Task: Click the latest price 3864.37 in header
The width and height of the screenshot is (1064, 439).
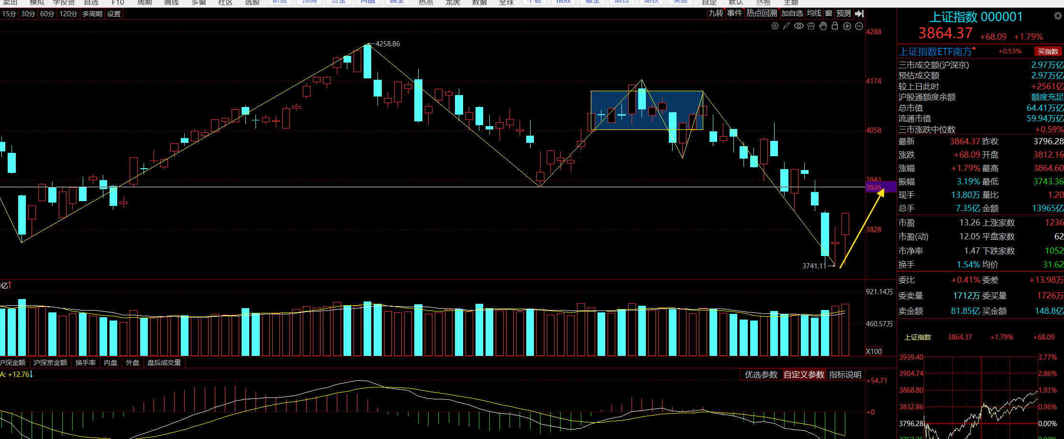Action: pos(945,33)
